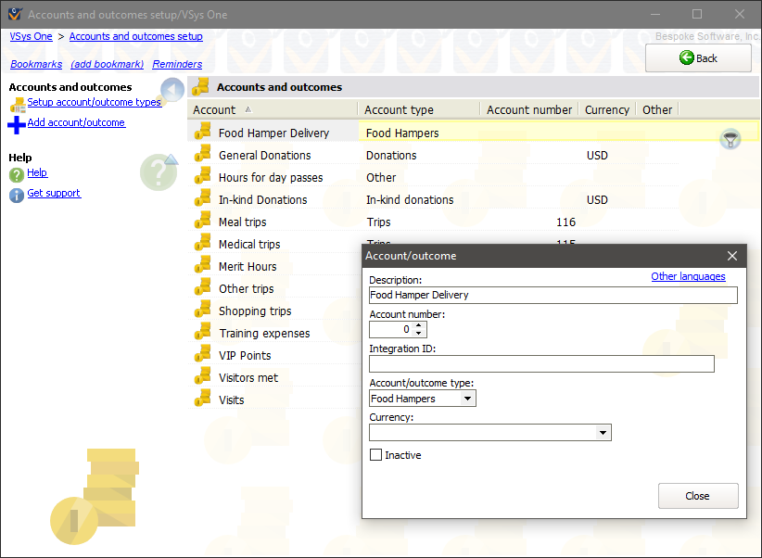762x558 pixels.
Task: Click the filter funnel icon in list
Action: (730, 140)
